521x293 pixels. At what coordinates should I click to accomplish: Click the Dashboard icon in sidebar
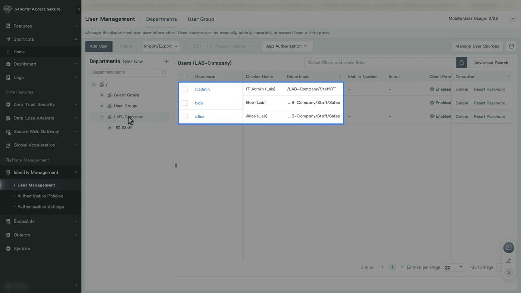click(x=8, y=64)
